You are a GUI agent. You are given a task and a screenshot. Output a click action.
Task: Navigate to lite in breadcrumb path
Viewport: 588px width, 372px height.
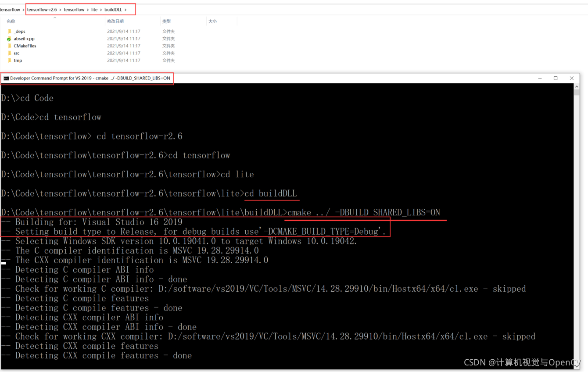point(94,10)
